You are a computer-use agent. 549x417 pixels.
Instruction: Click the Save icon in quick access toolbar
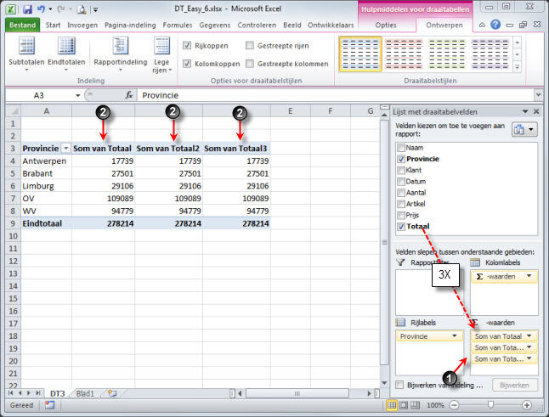click(27, 9)
